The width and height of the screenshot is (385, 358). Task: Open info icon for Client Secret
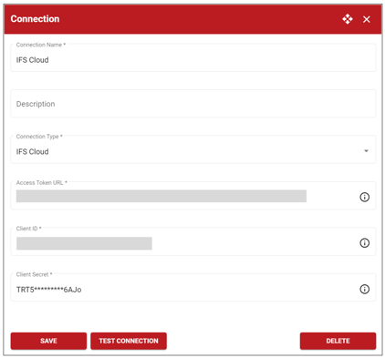pos(365,289)
